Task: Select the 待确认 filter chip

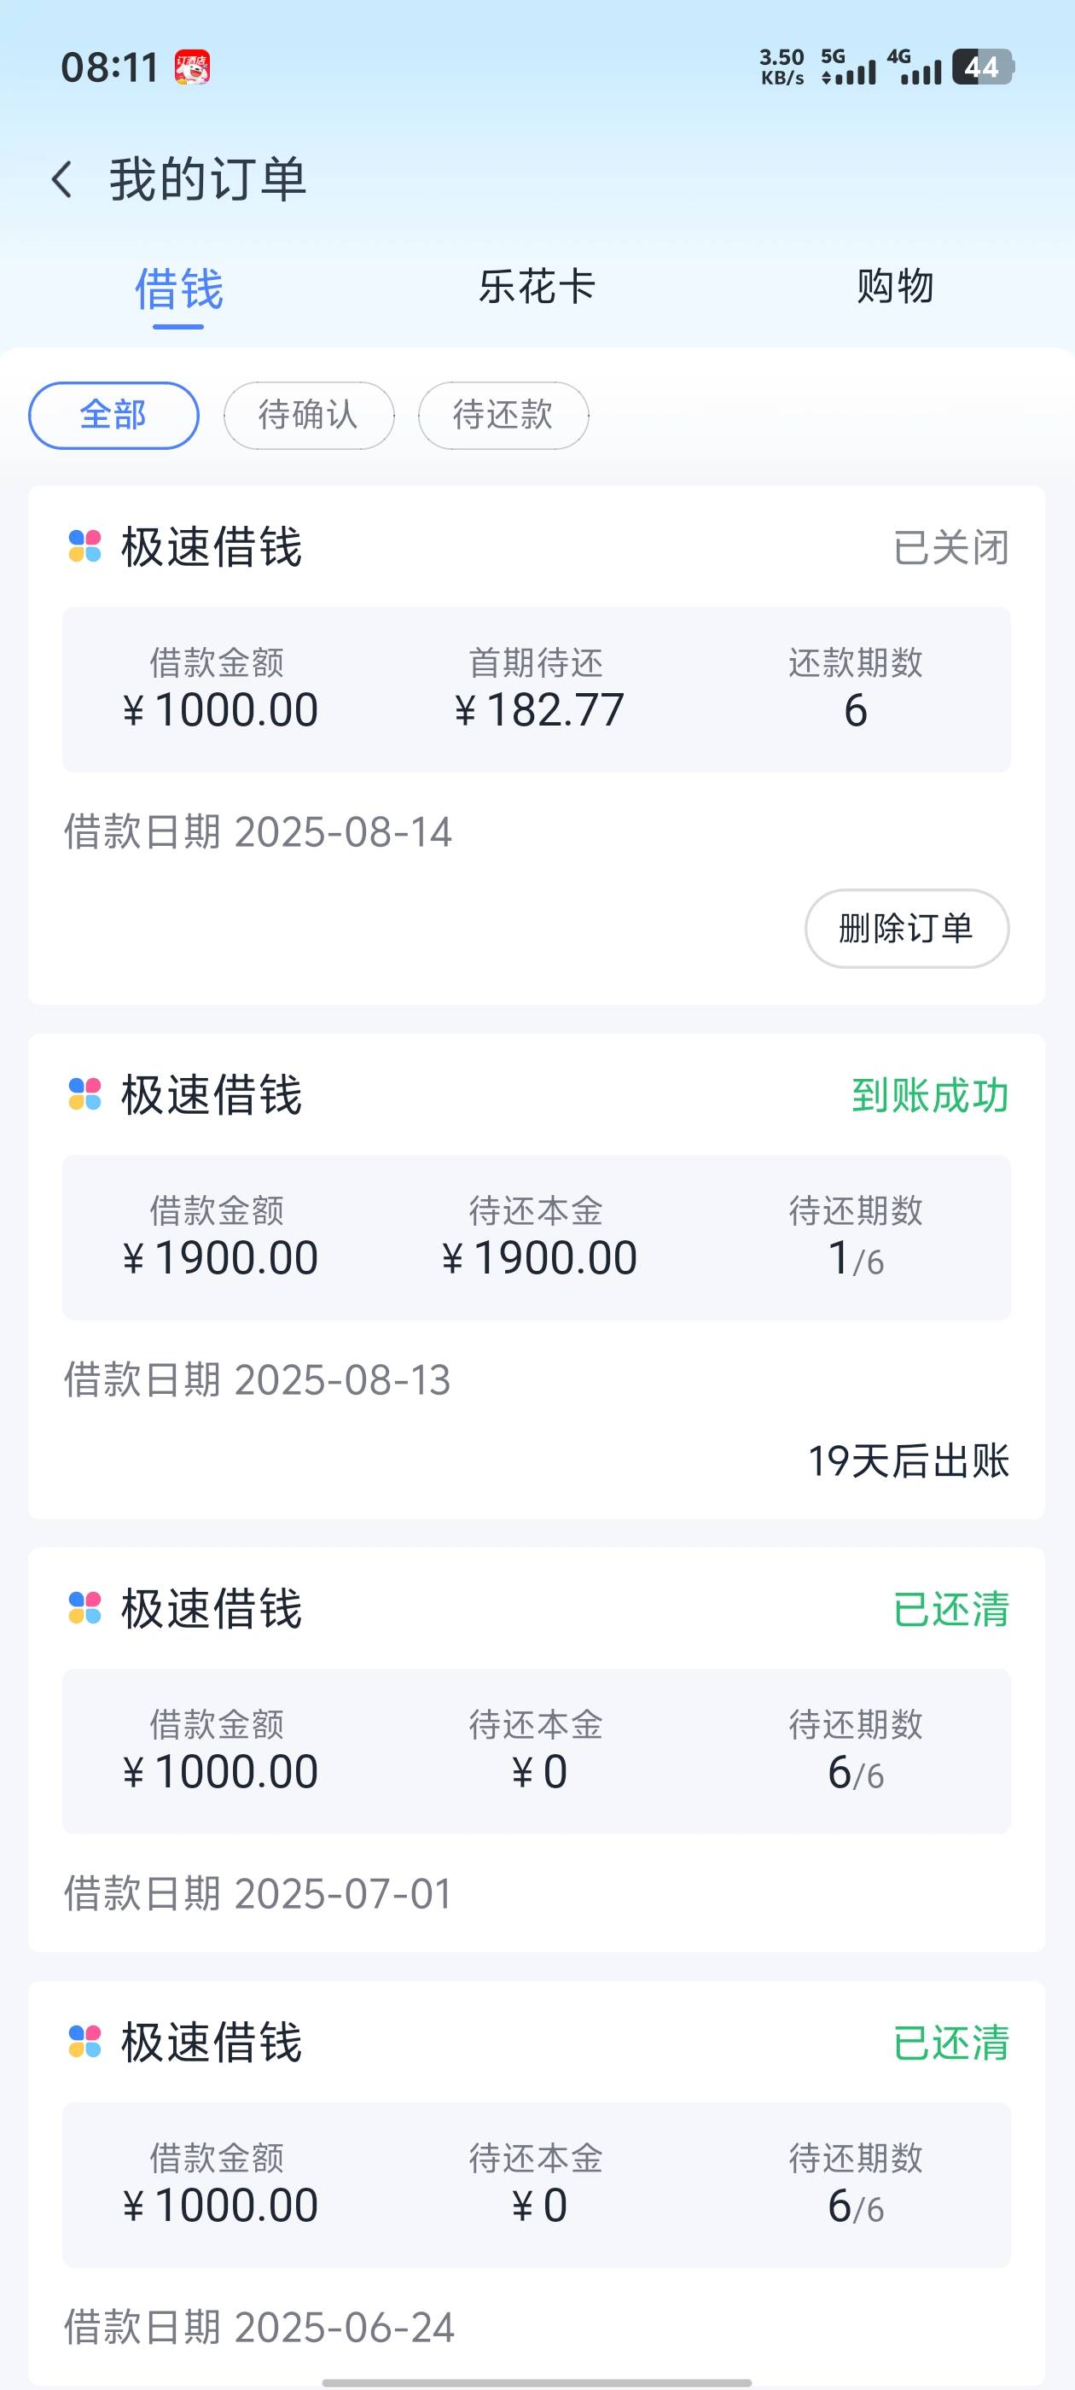Action: [x=309, y=415]
